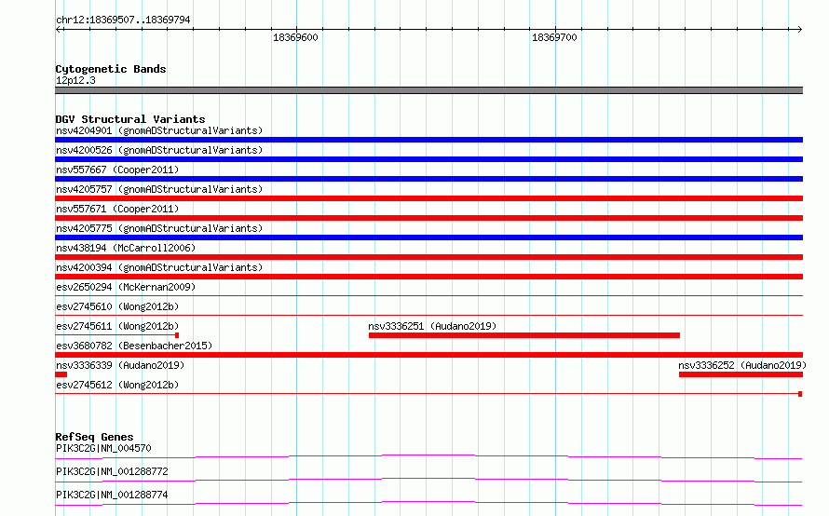Click the magenta line under NM_001288772
Screen dimensions: 829x516
point(428,480)
